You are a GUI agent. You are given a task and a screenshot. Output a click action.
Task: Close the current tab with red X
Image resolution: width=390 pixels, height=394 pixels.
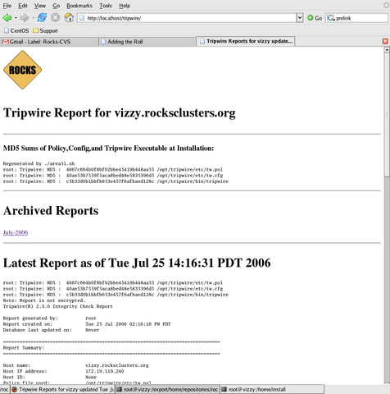(385, 41)
